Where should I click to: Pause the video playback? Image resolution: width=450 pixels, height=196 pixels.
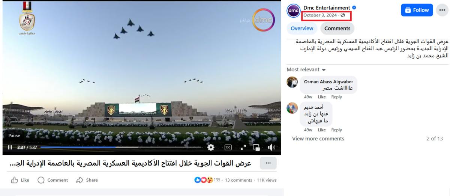coord(10,148)
